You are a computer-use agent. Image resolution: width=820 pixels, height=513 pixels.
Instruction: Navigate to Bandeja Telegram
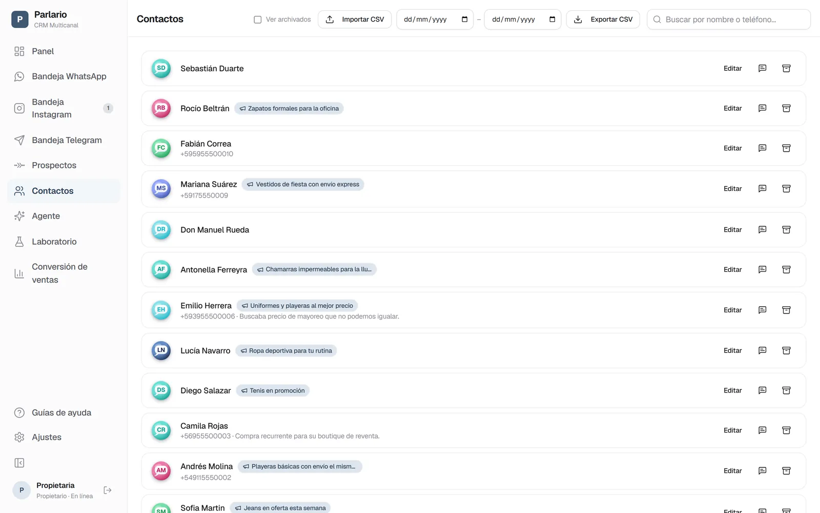pyautogui.click(x=64, y=140)
